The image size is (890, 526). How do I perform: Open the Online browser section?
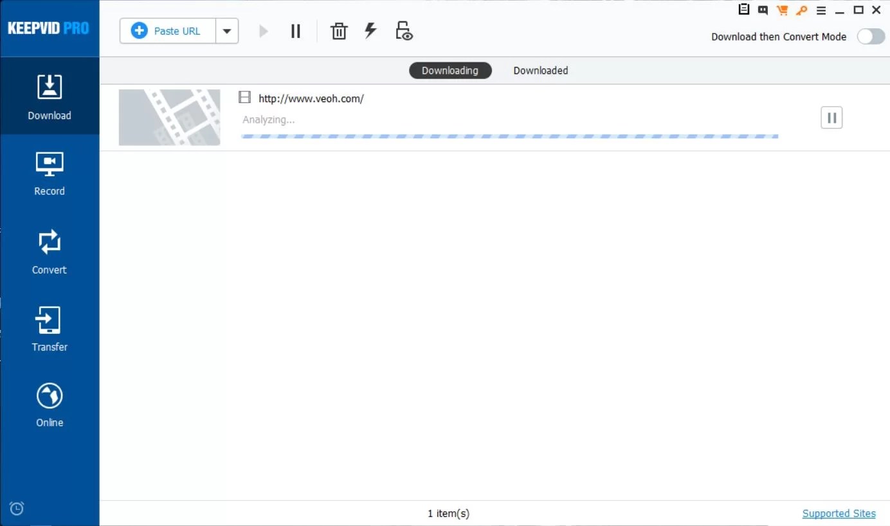(x=50, y=405)
